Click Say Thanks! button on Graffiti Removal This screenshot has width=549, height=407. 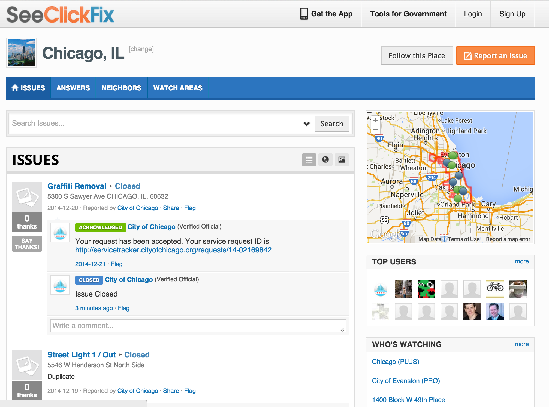[27, 244]
